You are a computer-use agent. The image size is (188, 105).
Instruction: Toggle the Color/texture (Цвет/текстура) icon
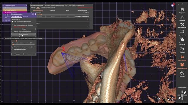[x=182, y=57]
